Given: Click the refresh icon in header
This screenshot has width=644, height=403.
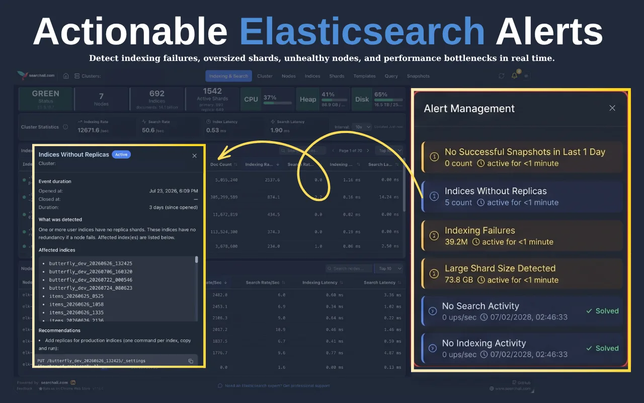Looking at the screenshot, I should (x=502, y=76).
